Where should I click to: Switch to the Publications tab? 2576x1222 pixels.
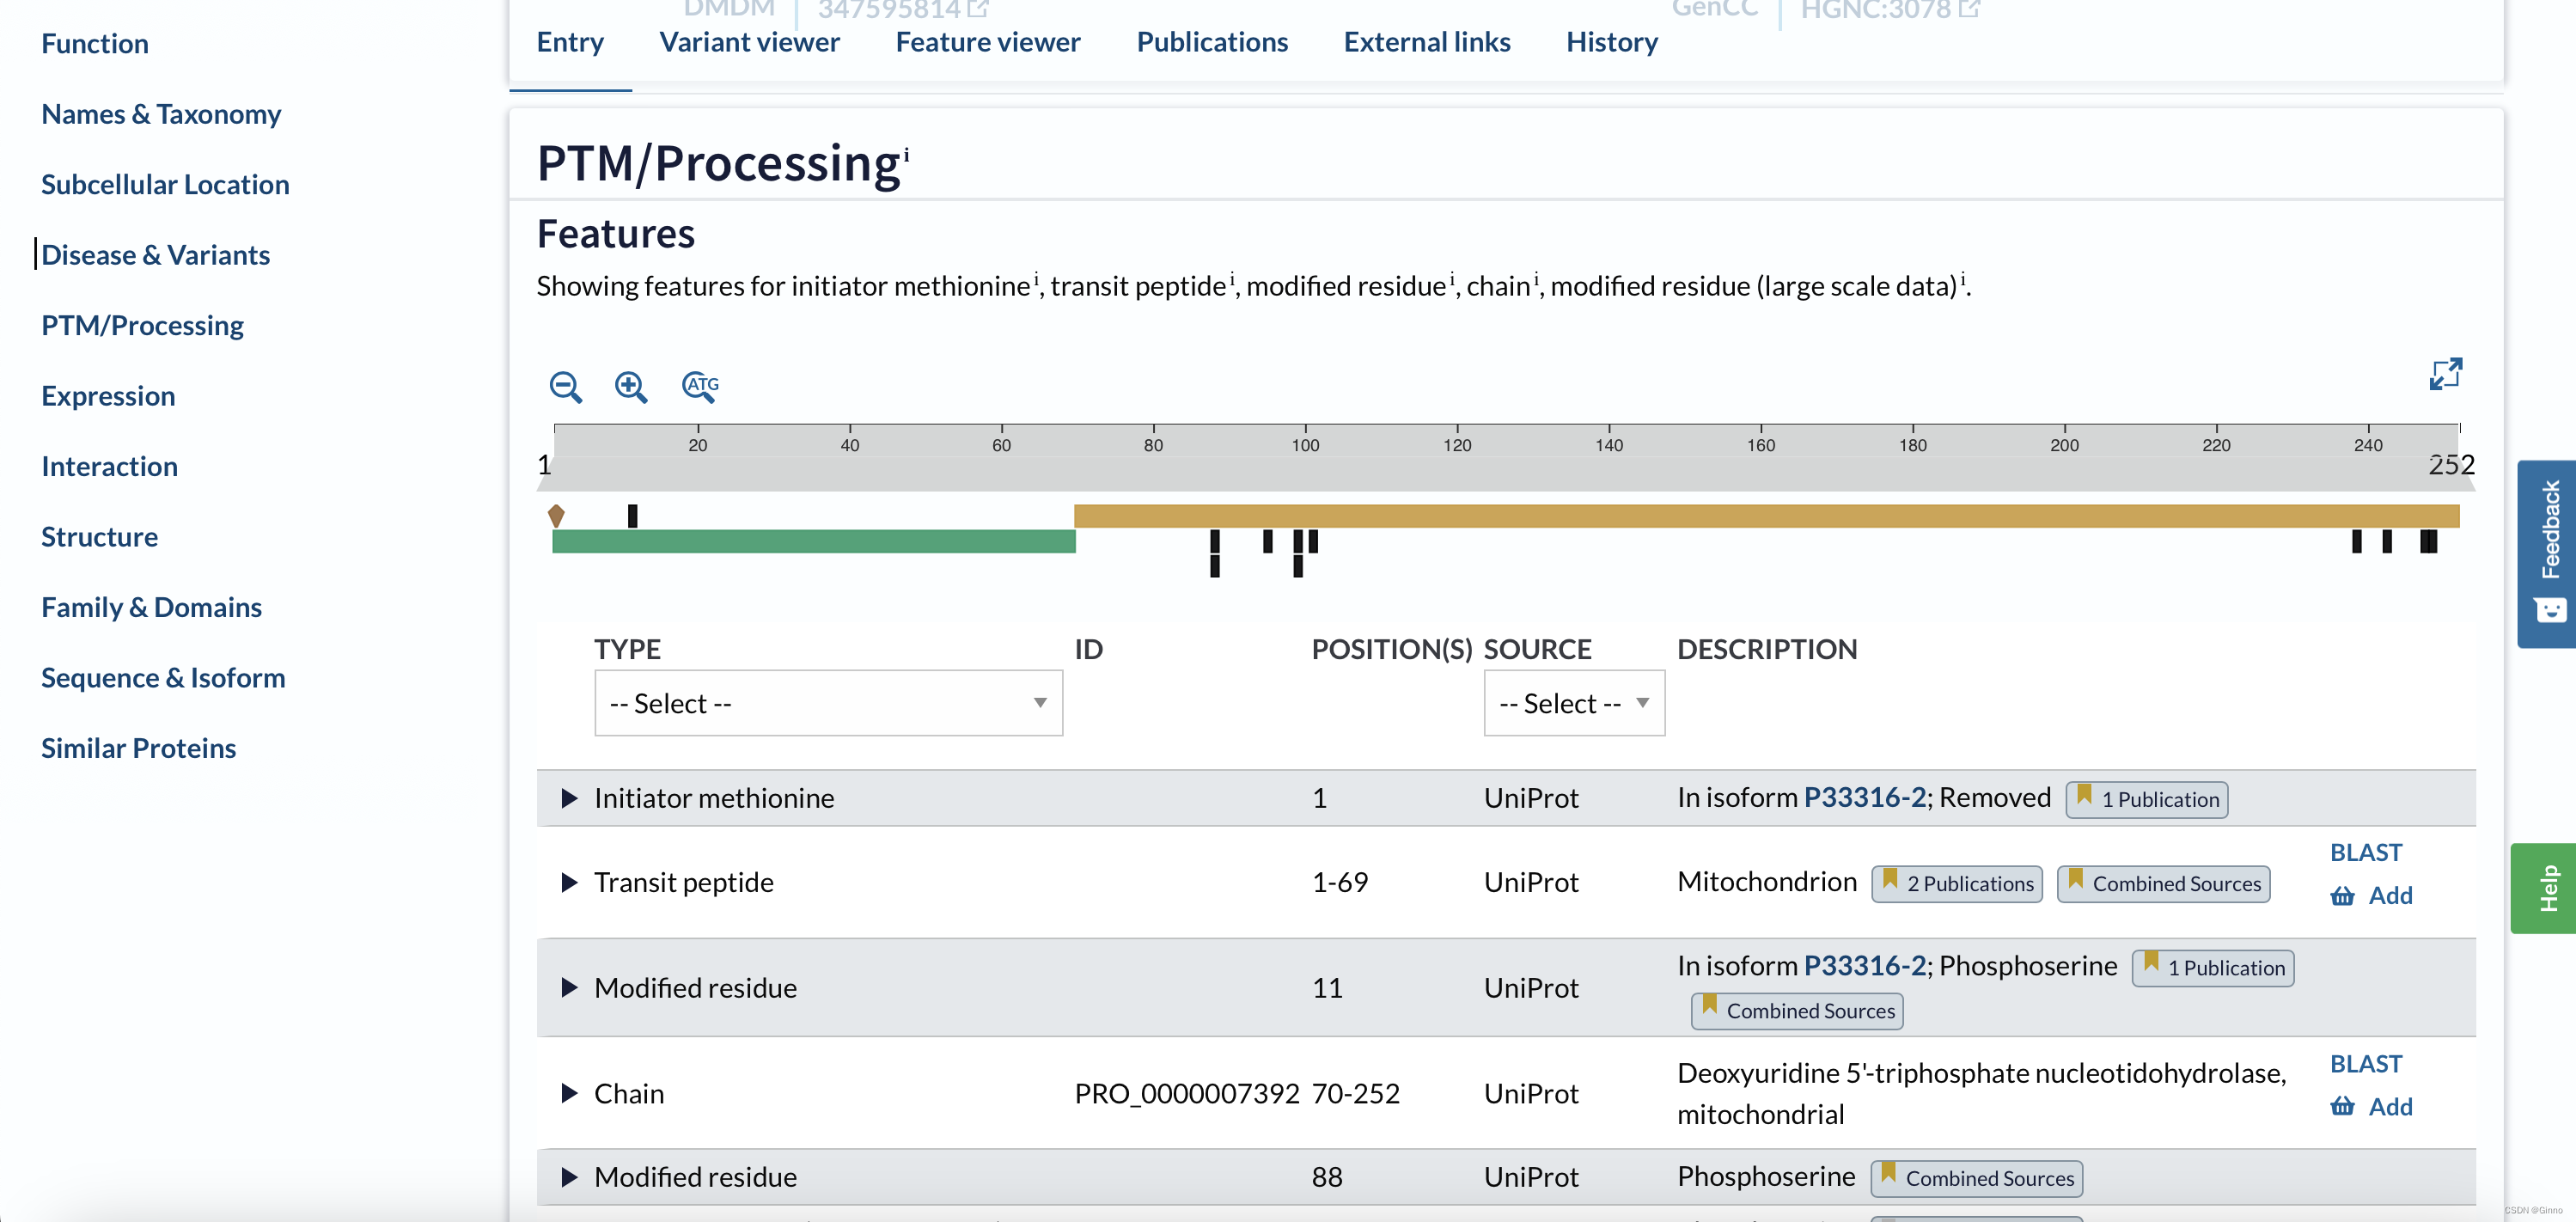[x=1212, y=42]
